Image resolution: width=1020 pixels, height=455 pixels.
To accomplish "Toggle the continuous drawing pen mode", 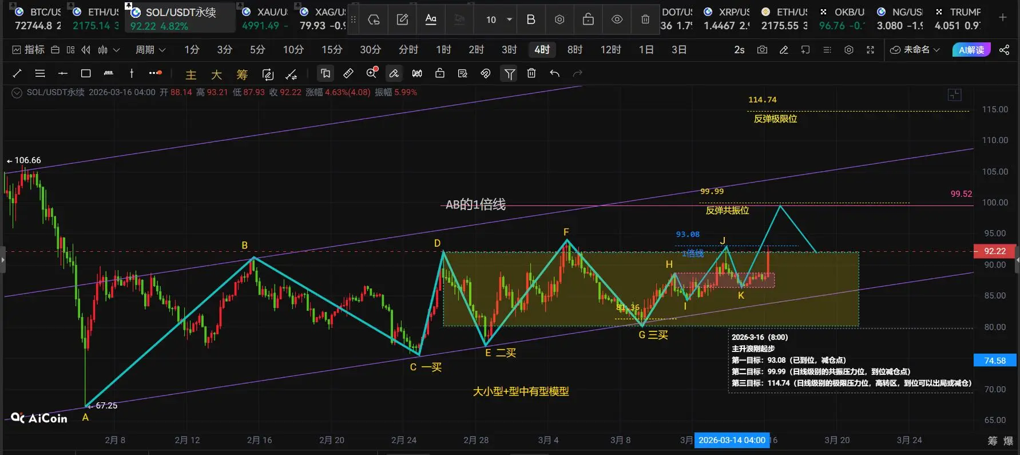I will click(x=394, y=73).
